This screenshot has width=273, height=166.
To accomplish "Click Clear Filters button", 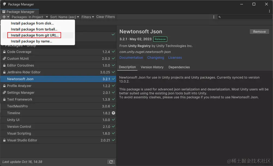I will tap(106, 17).
